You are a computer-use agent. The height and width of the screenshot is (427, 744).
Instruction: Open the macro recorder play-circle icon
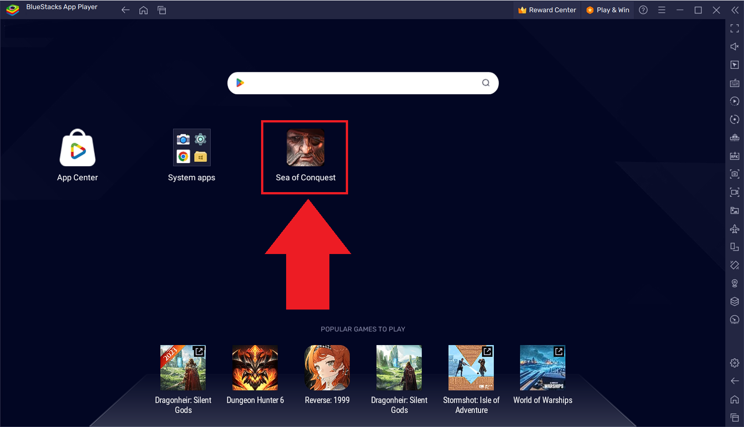click(x=734, y=101)
